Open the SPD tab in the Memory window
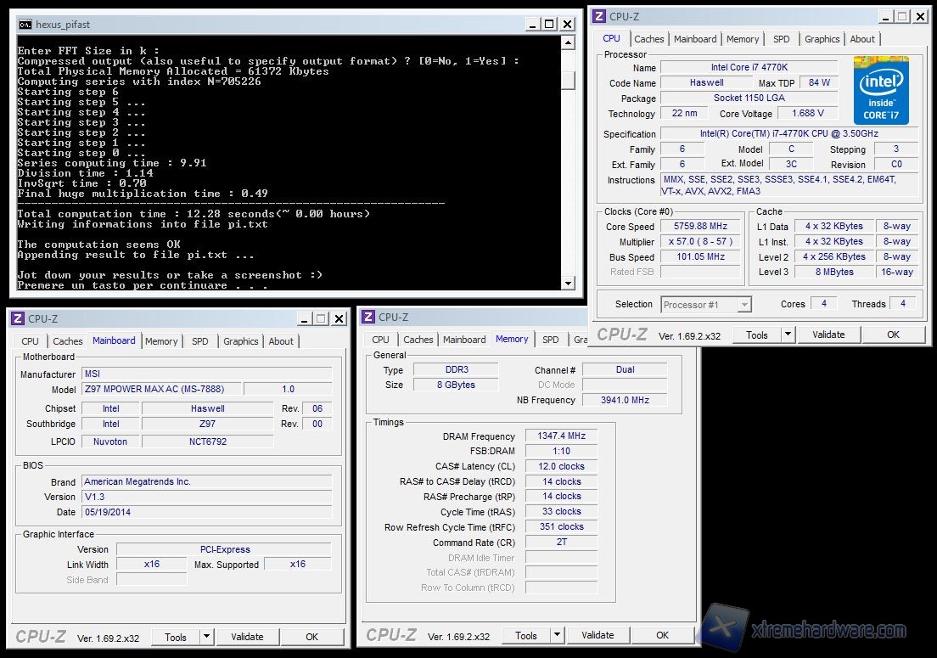Screen dimensions: 937x658 551,340
